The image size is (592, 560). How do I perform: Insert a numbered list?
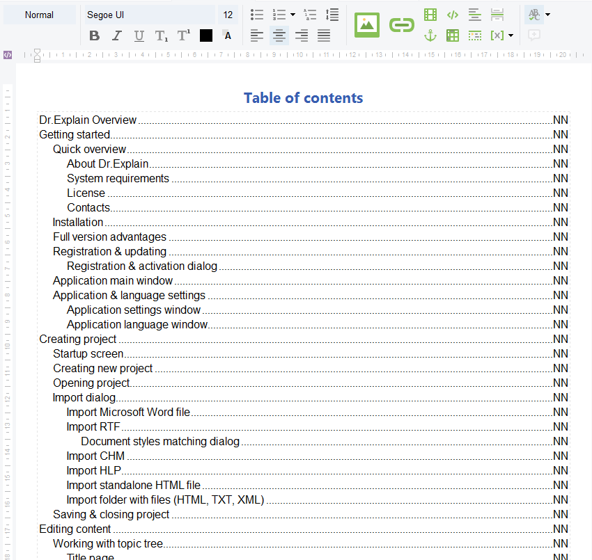point(279,15)
